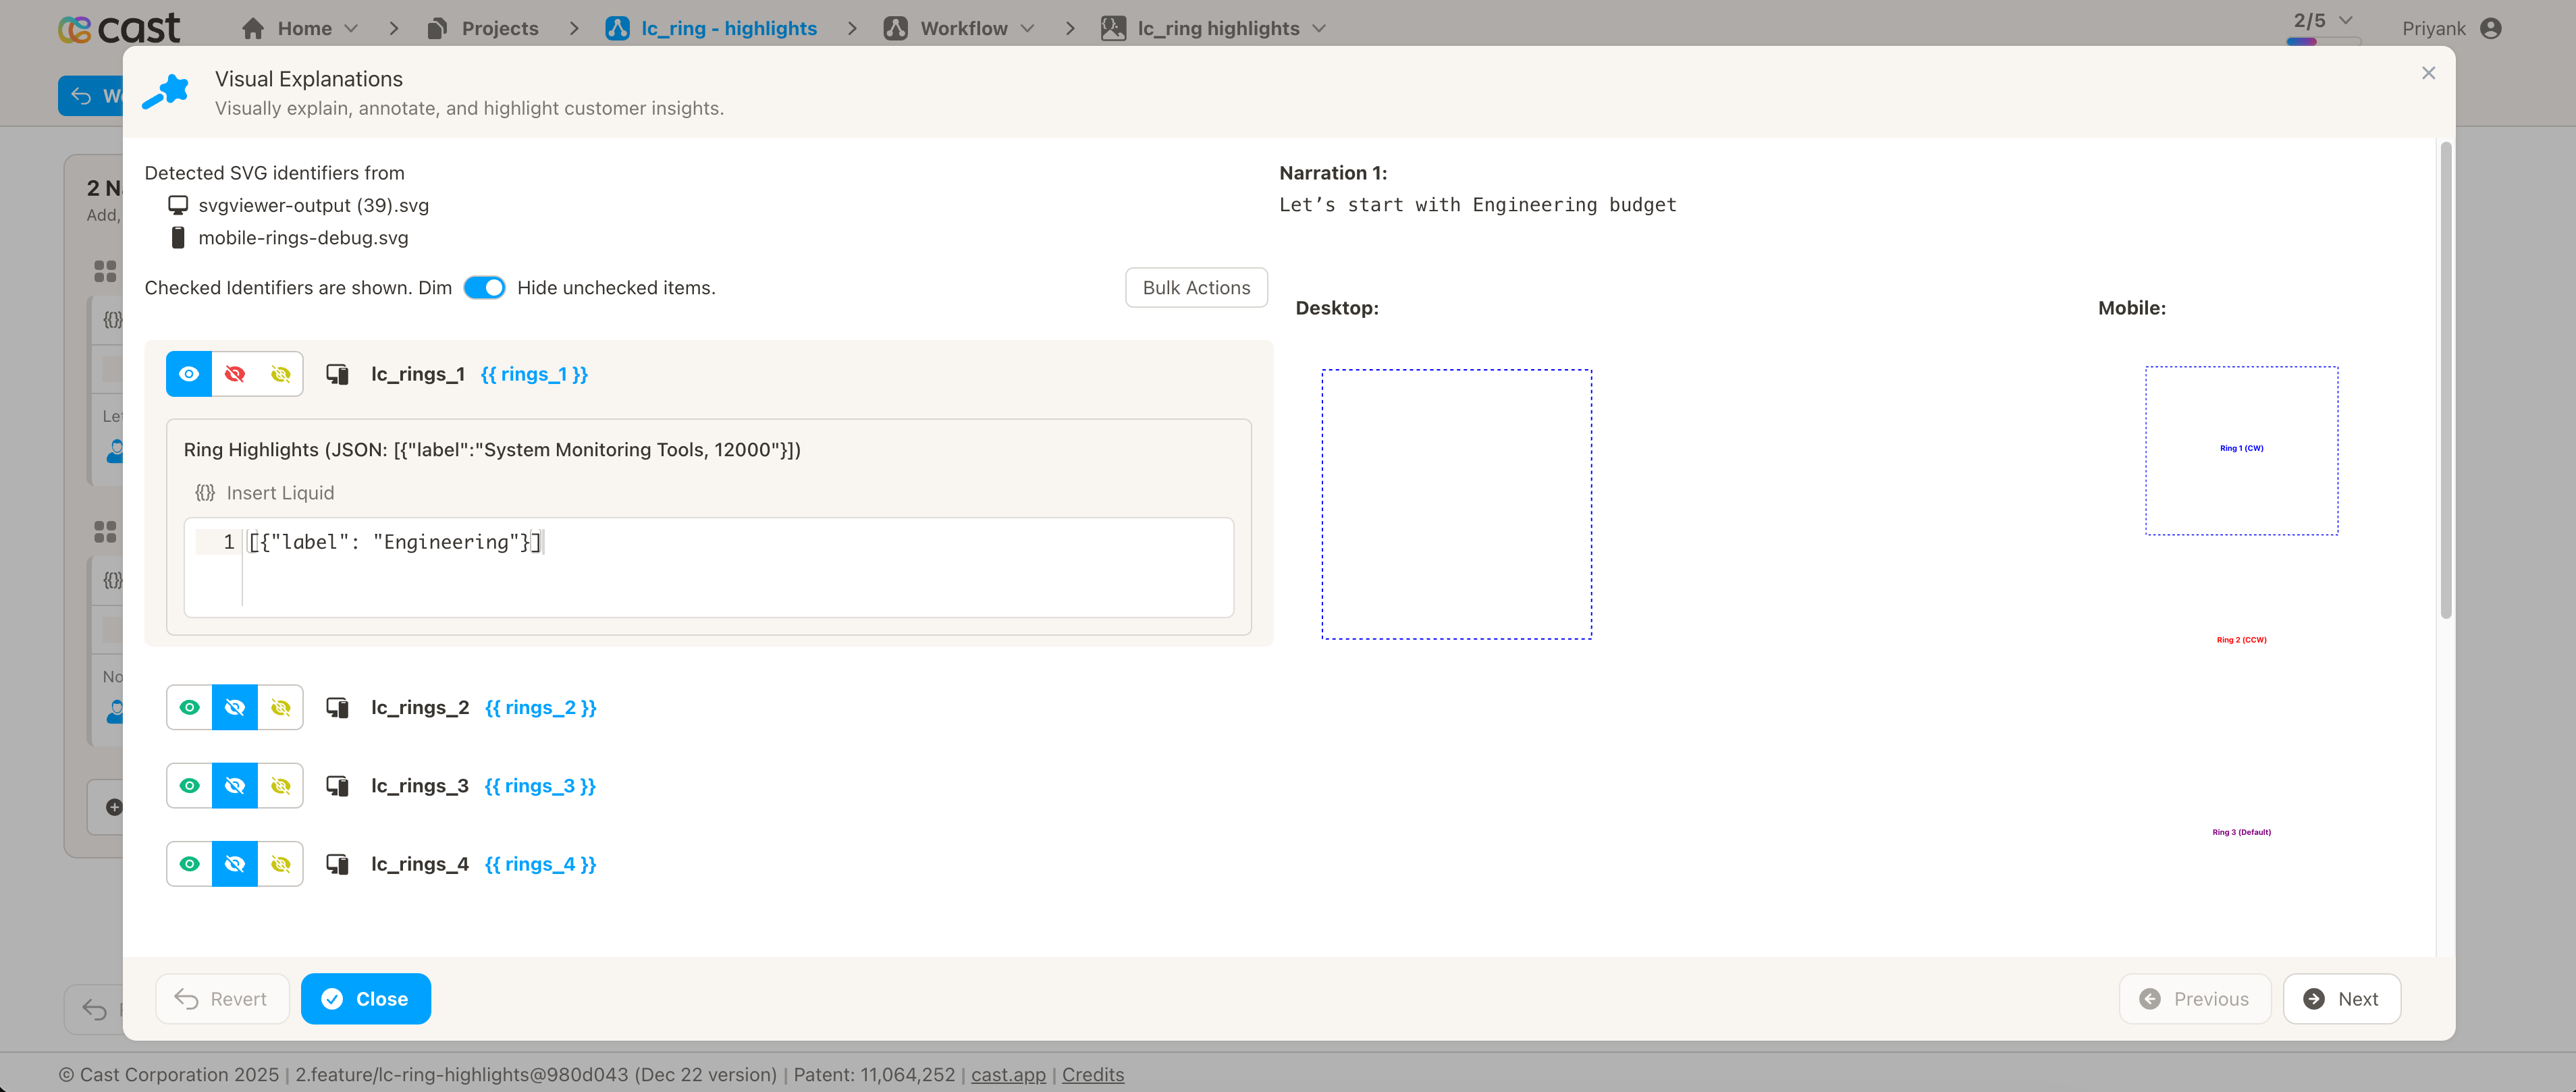Click Insert Liquid braces icon
Screen dimensions: 2576x1092
tap(205, 493)
